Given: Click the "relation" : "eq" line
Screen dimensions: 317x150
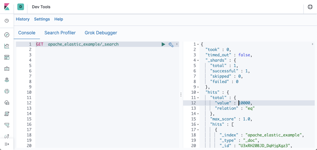Looking at the screenshot, I should 234,108.
